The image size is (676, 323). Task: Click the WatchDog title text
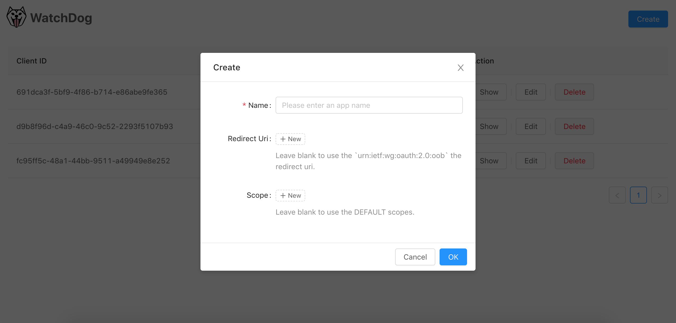coord(61,18)
